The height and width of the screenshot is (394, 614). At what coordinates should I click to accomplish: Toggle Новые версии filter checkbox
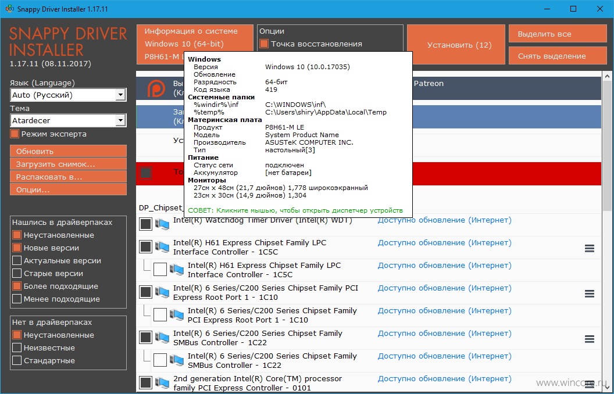(x=17, y=248)
